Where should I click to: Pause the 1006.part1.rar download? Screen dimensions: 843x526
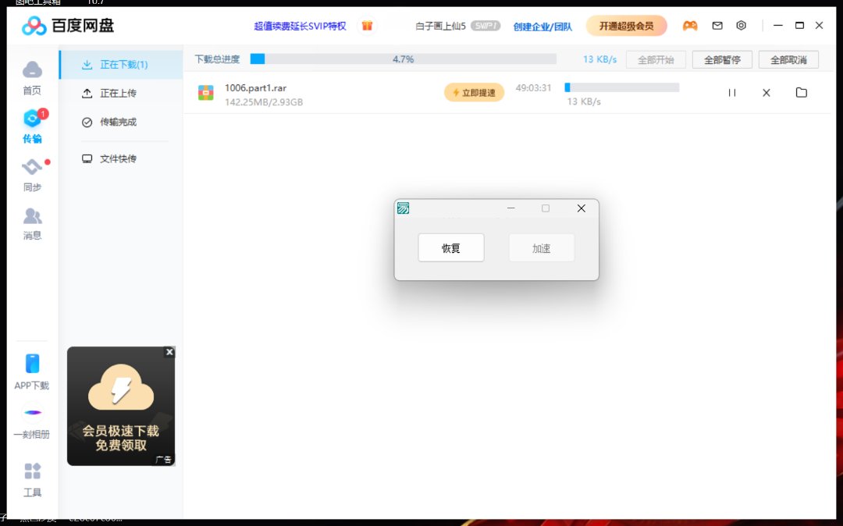(x=732, y=93)
